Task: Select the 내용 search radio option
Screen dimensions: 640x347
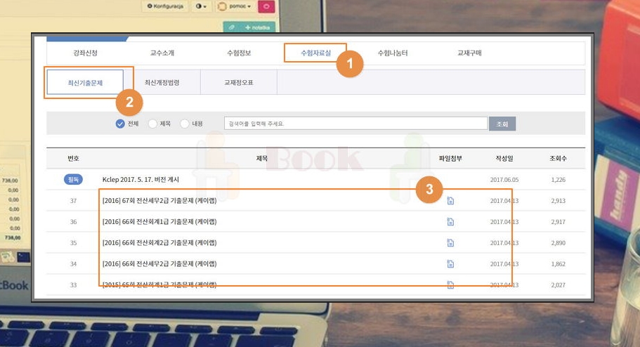Action: [185, 124]
